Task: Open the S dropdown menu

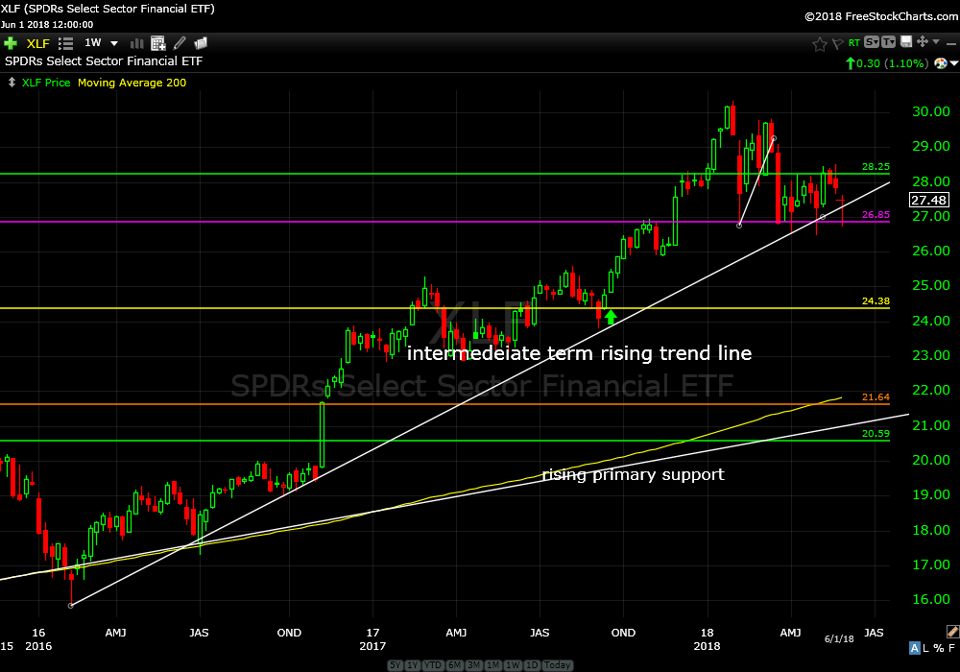Action: pos(872,42)
